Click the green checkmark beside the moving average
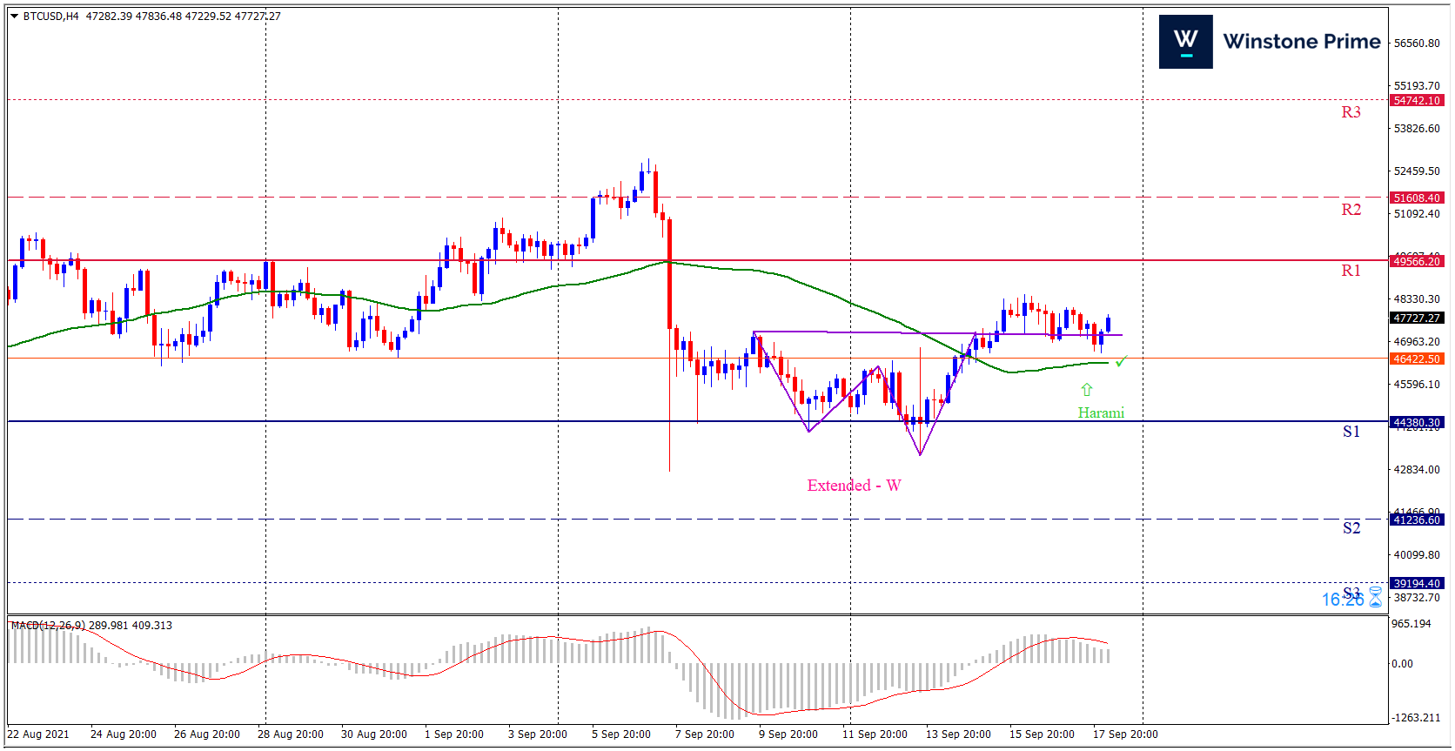The width and height of the screenshot is (1455, 751). click(1122, 360)
